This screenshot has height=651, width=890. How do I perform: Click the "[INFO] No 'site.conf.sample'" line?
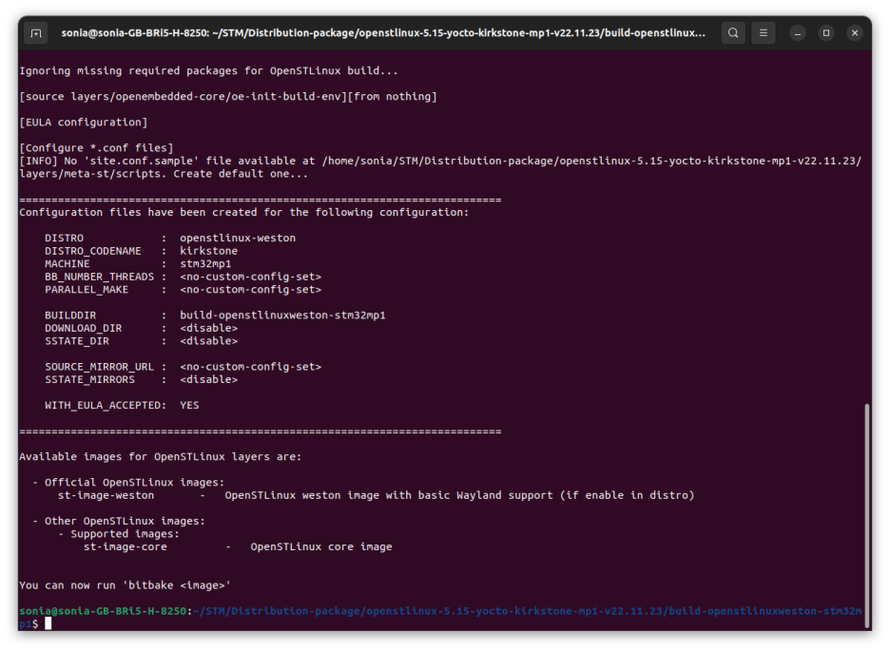click(440, 166)
